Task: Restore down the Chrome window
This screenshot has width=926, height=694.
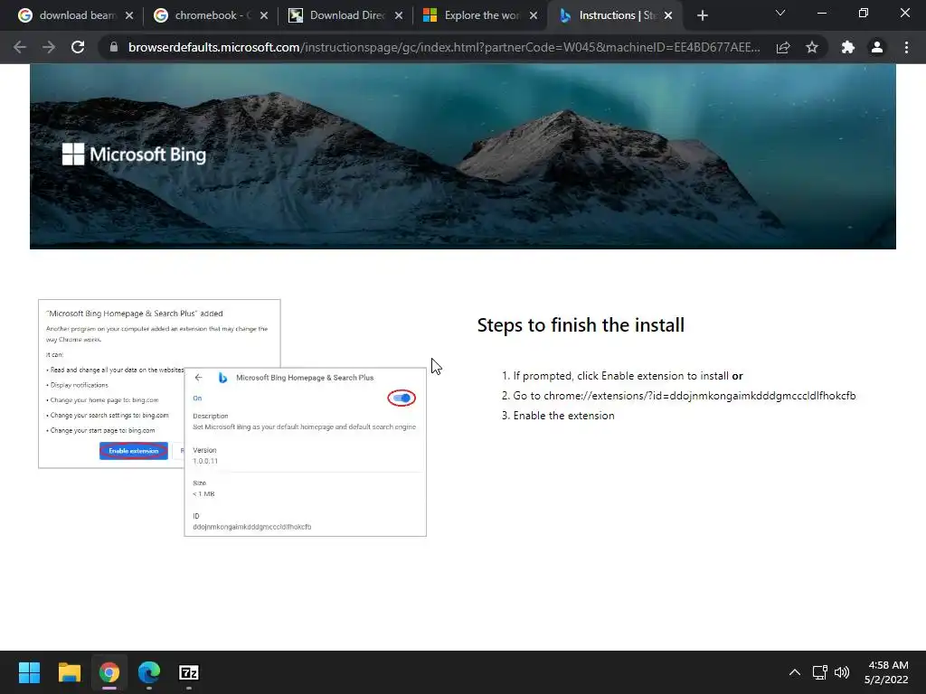Action: point(864,13)
